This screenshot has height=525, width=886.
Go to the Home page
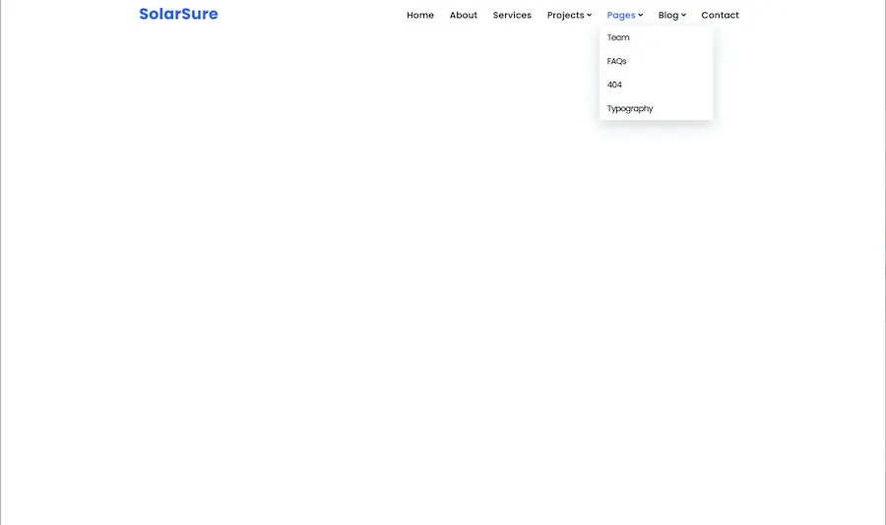point(419,16)
